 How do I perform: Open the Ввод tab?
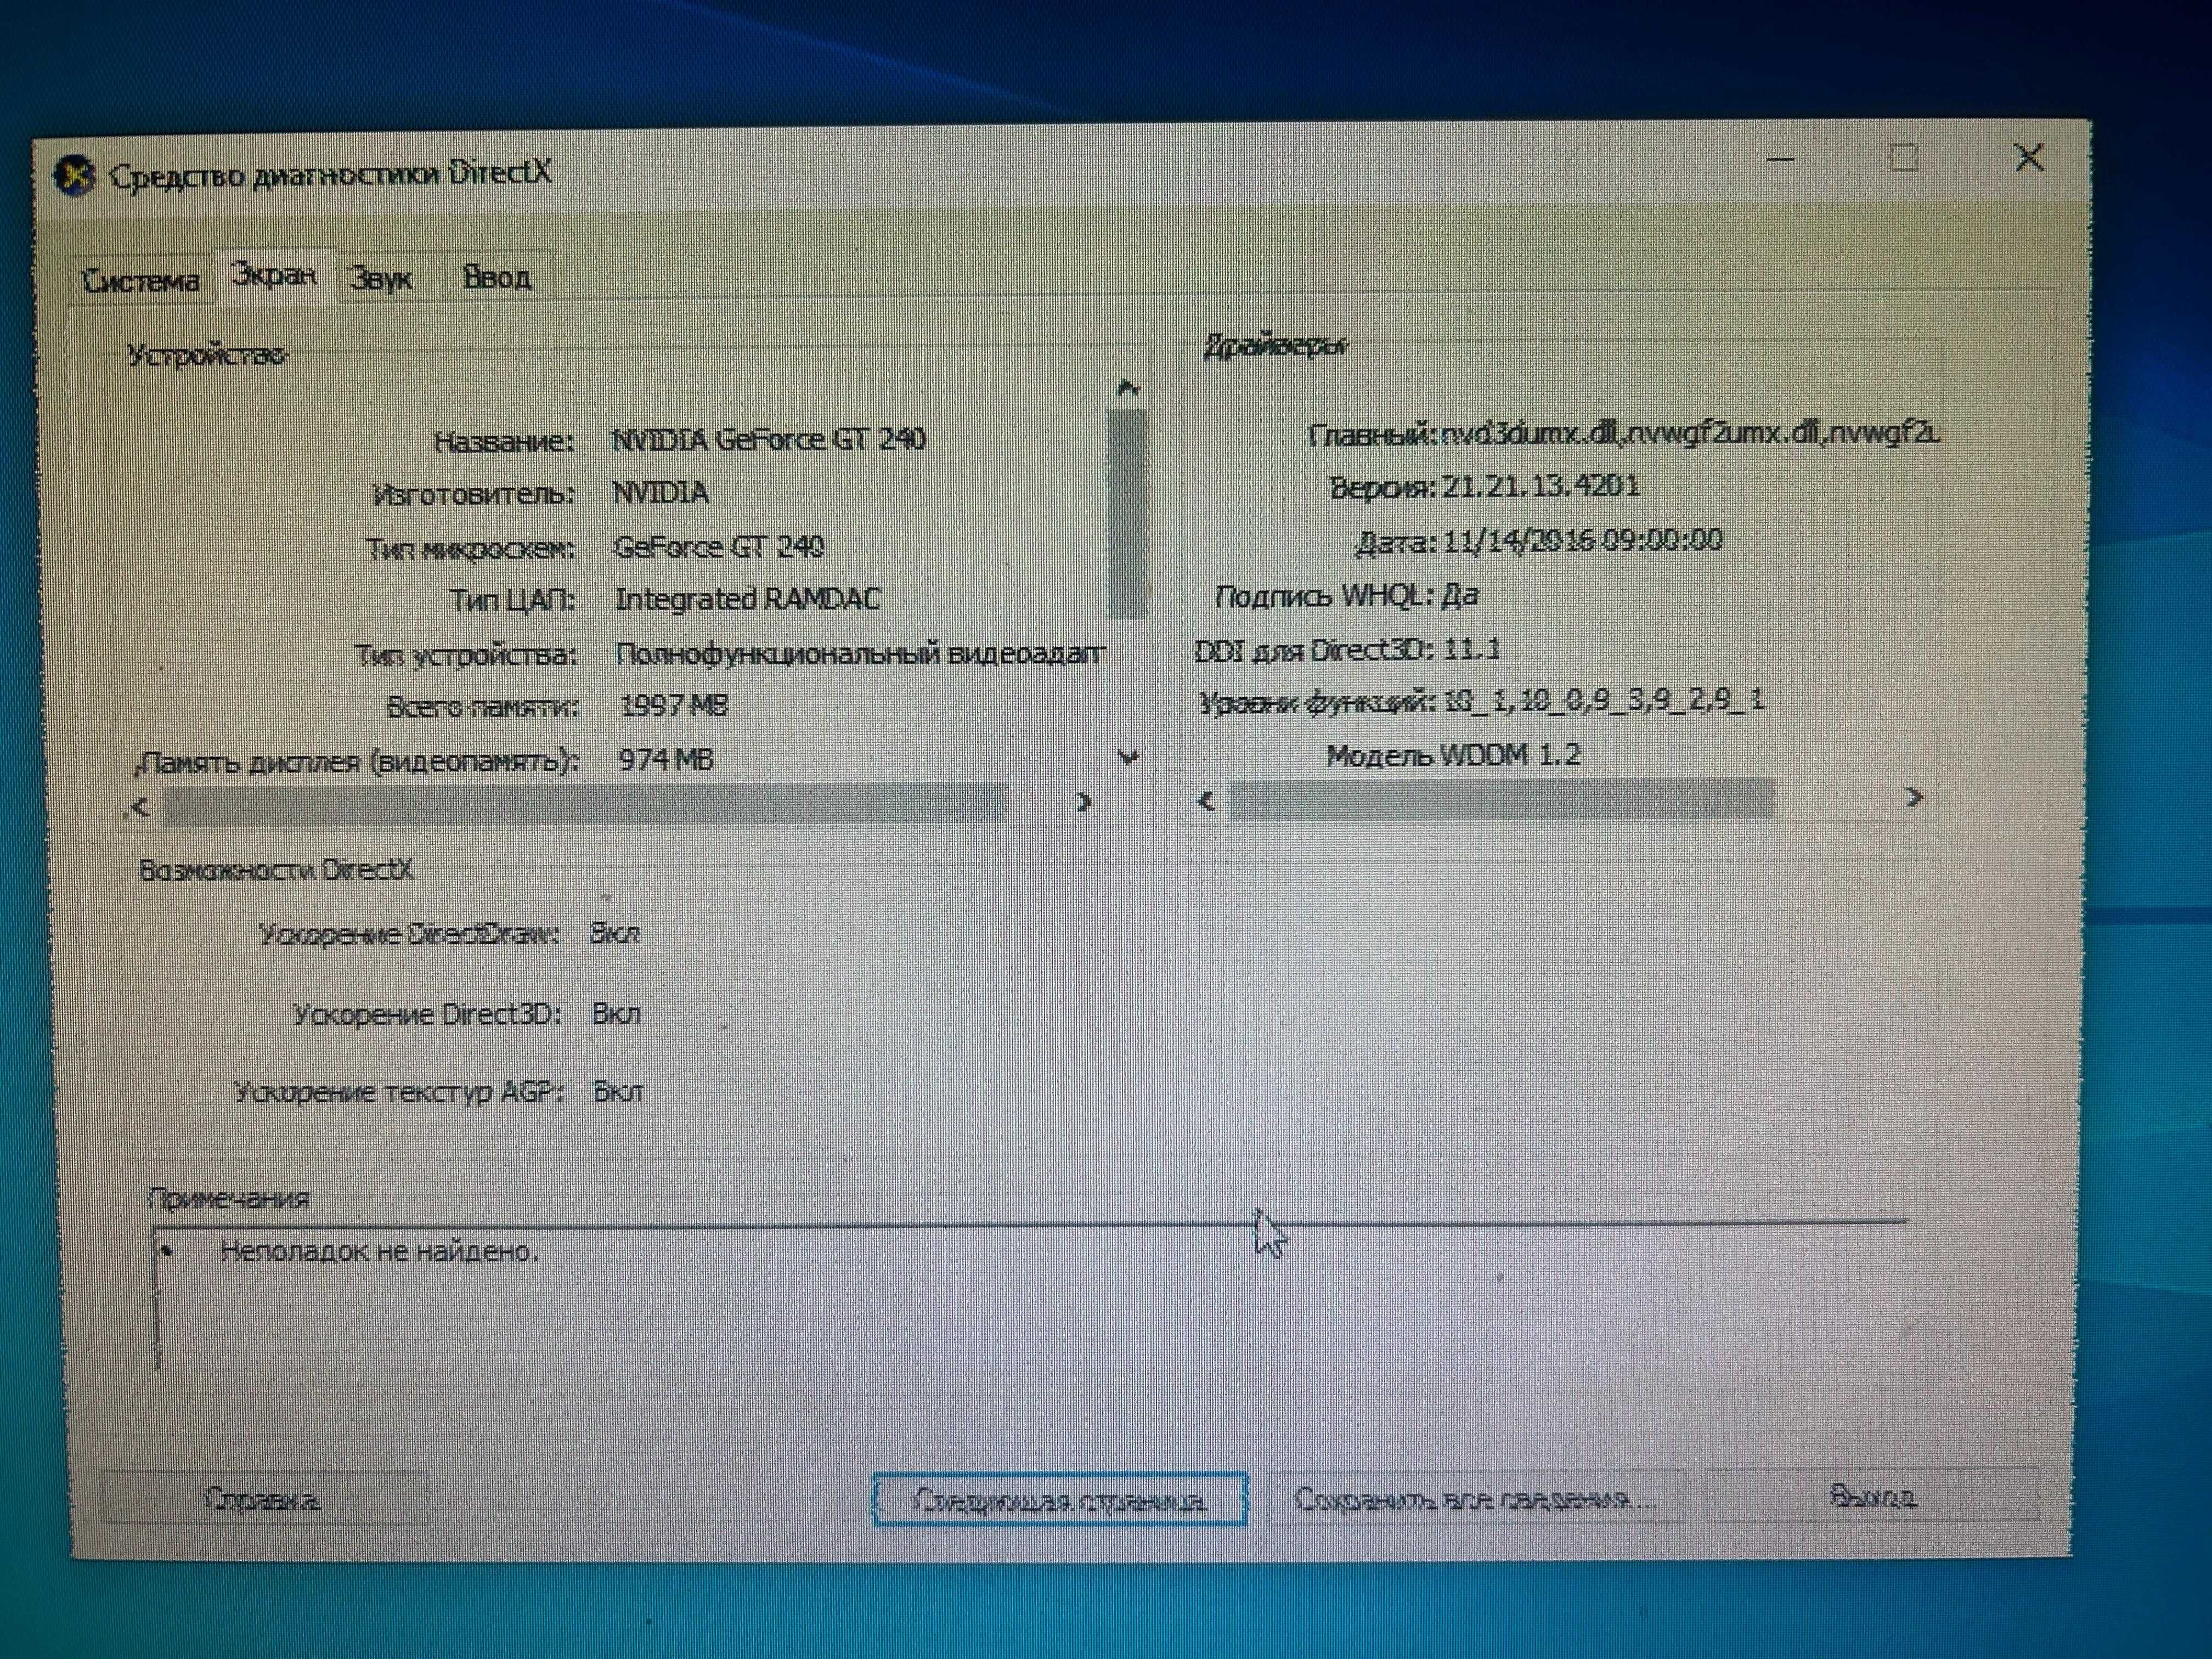pos(497,277)
